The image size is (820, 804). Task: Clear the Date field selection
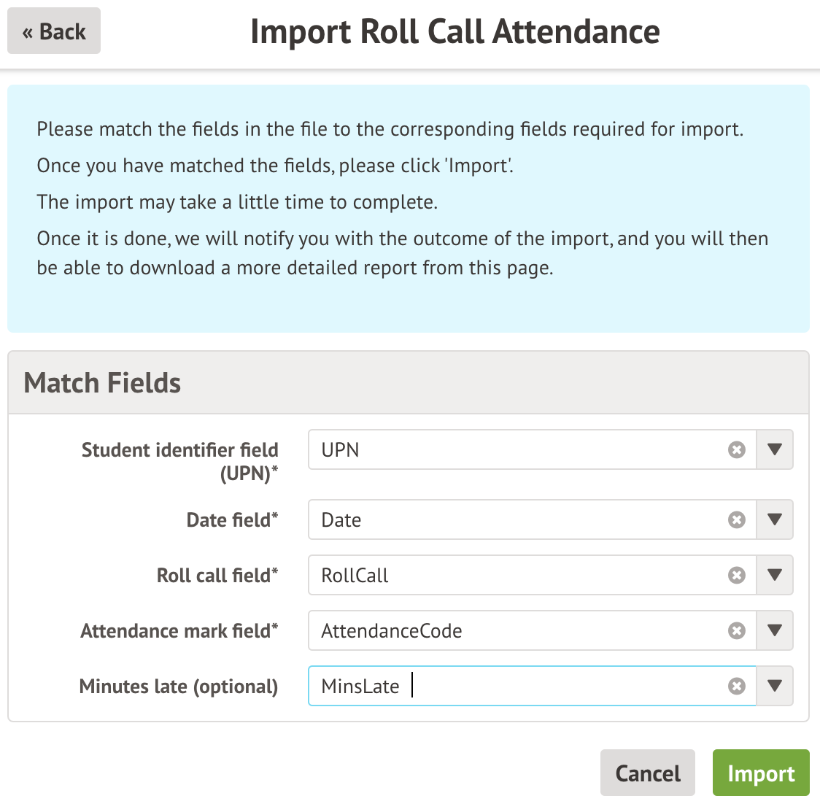pyautogui.click(x=737, y=519)
